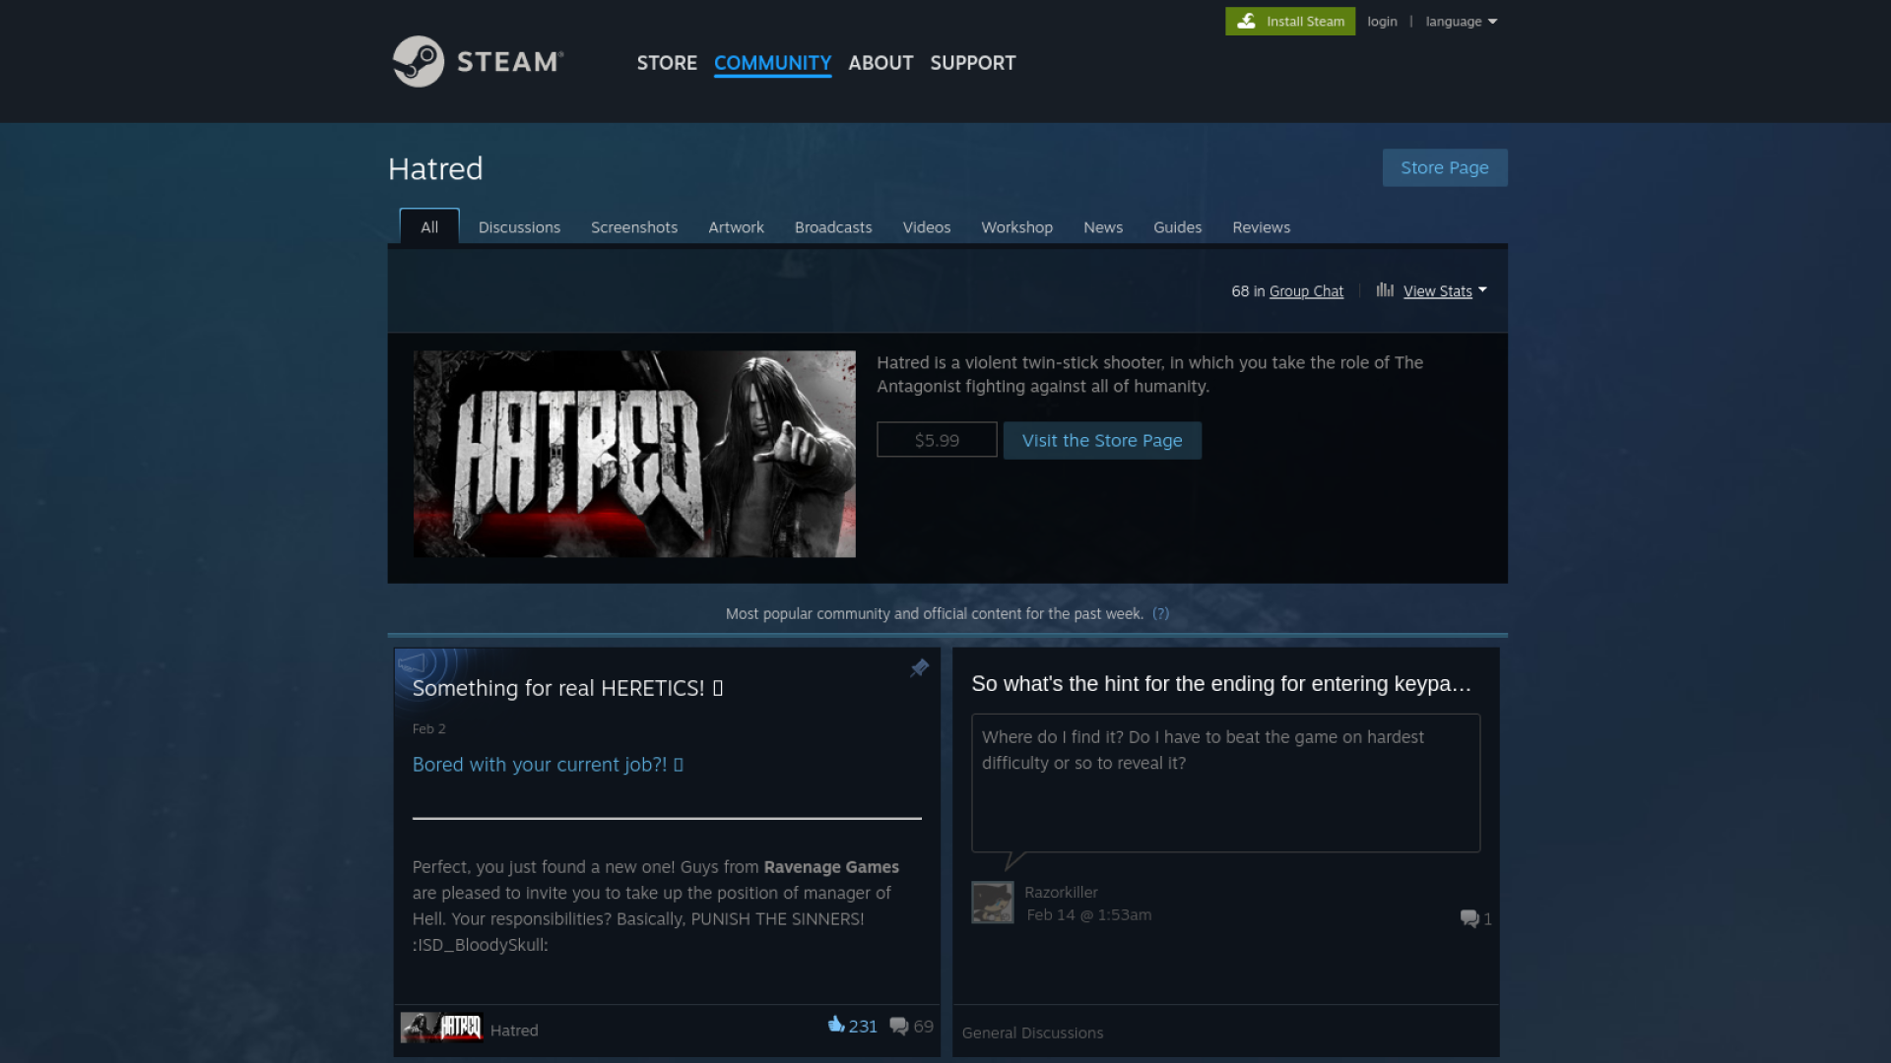The width and height of the screenshot is (1891, 1063).
Task: Click the Steam logo icon
Action: (x=419, y=62)
